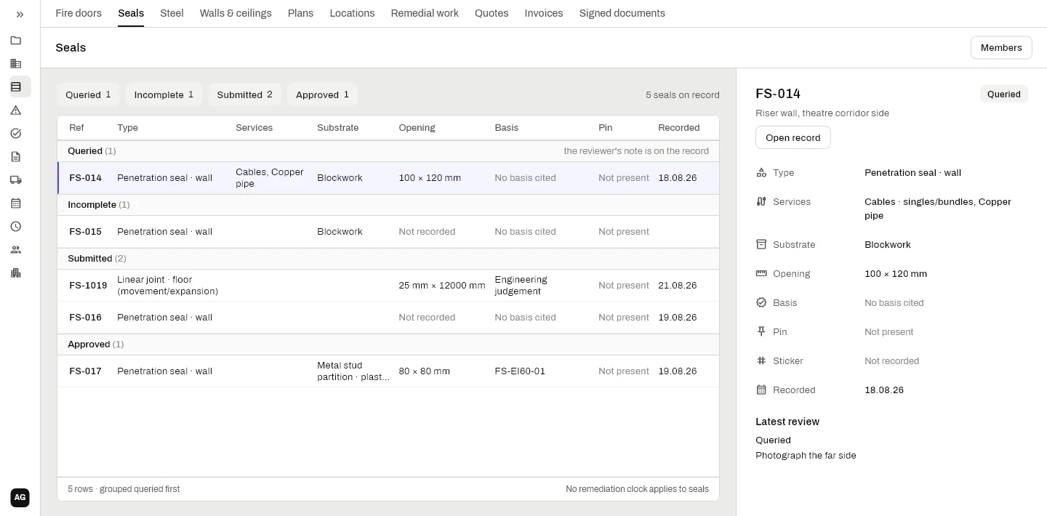Open the calendar icon in sidebar
The height and width of the screenshot is (516, 1047).
(16, 203)
